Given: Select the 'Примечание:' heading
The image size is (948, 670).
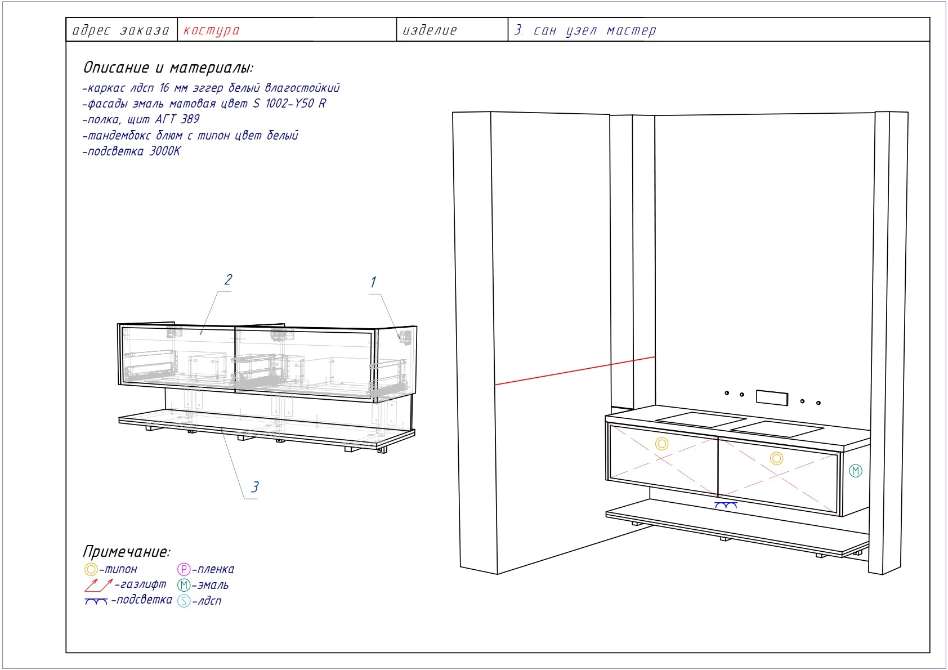Looking at the screenshot, I should [126, 551].
